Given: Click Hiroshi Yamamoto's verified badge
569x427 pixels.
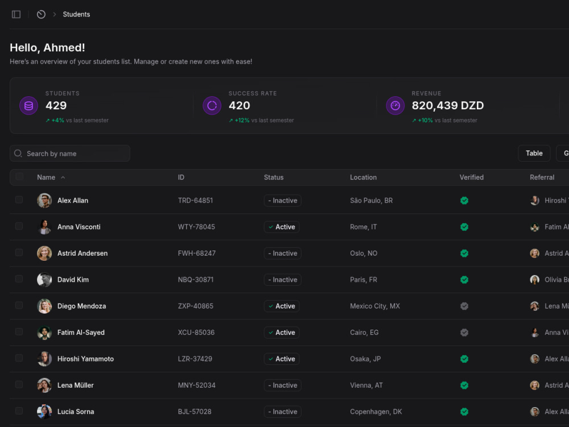Looking at the screenshot, I should [464, 359].
